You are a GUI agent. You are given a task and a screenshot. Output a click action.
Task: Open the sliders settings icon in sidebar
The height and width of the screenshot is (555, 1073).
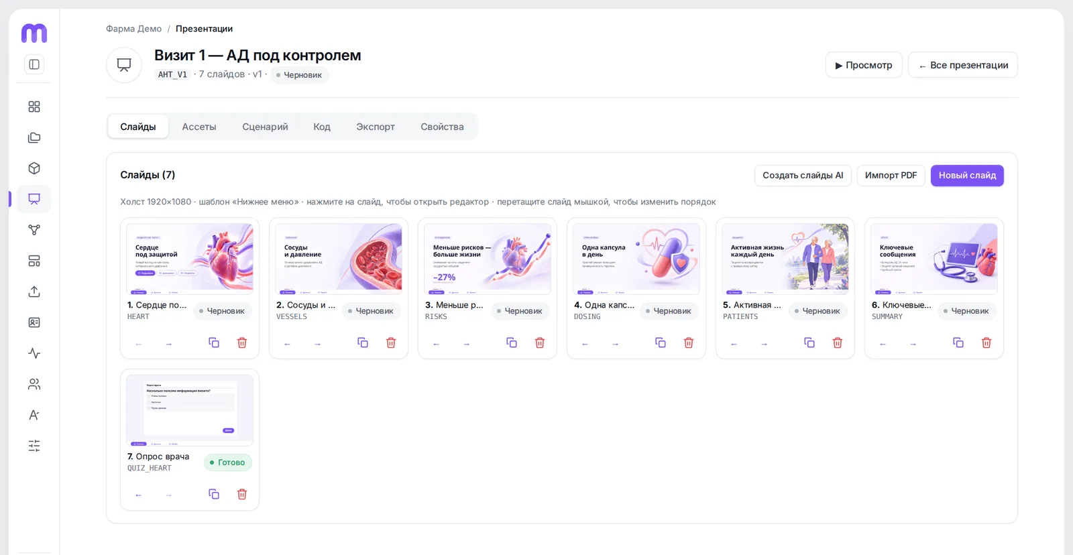click(x=34, y=446)
